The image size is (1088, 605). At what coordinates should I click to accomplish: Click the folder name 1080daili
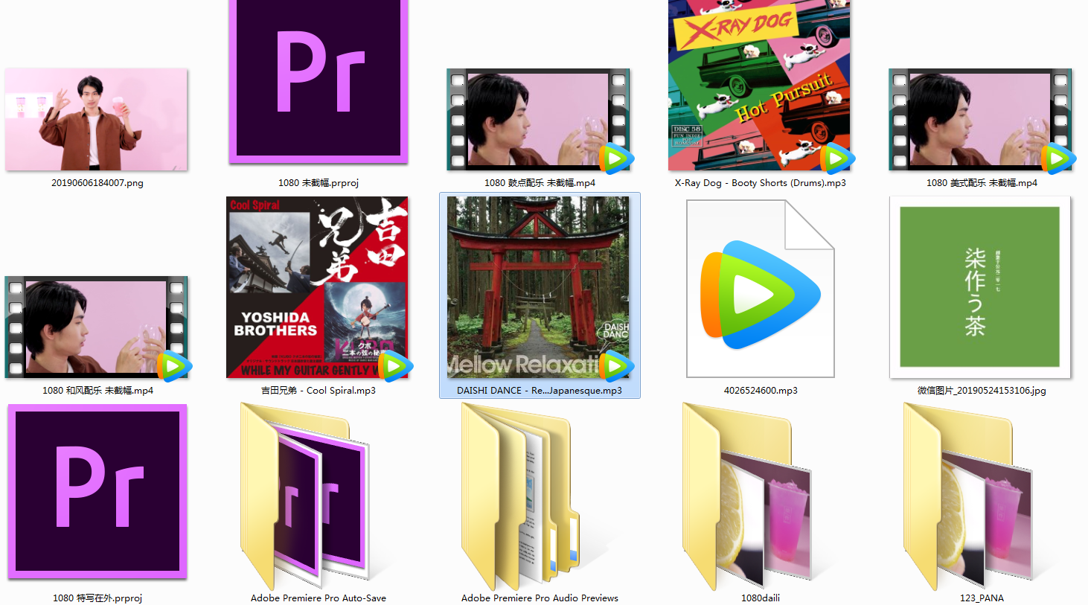pyautogui.click(x=761, y=598)
